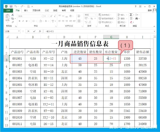This screenshot has width=160, height=132.
Task: Open 条件格式 (Conditional Formatting) menu
Action: pos(105,15)
